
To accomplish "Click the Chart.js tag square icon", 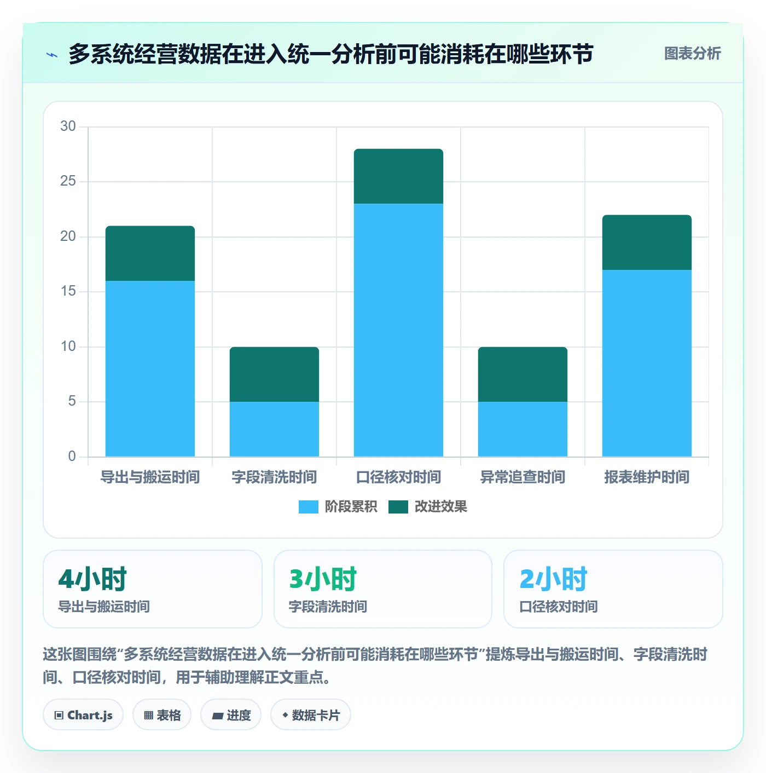I will 59,715.
